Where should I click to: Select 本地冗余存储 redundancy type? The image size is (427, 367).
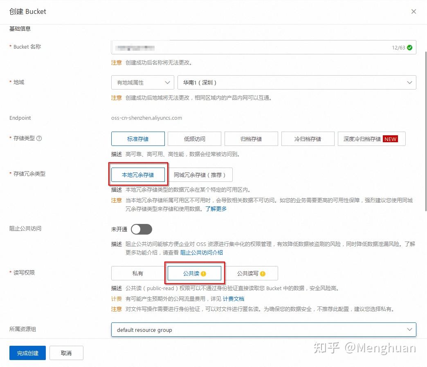point(138,175)
